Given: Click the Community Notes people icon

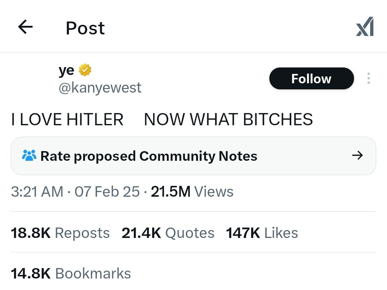Looking at the screenshot, I should click(x=29, y=156).
